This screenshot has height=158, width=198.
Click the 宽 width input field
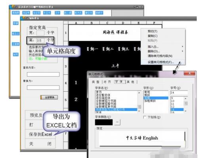tap(40, 33)
